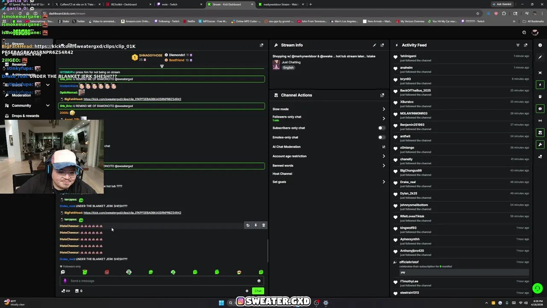Click the Send a message input field
The width and height of the screenshot is (547, 308).
pos(162,281)
